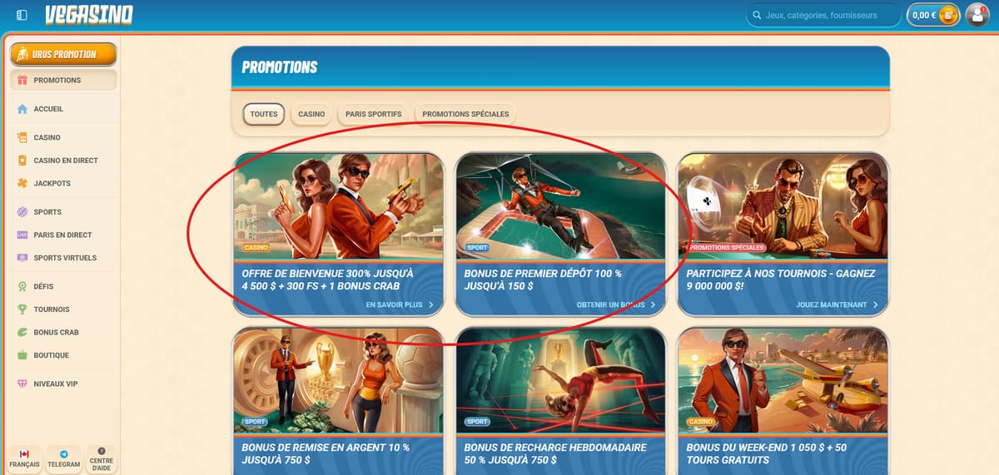
Task: Click the 0,00 € balance button
Action: (x=933, y=15)
